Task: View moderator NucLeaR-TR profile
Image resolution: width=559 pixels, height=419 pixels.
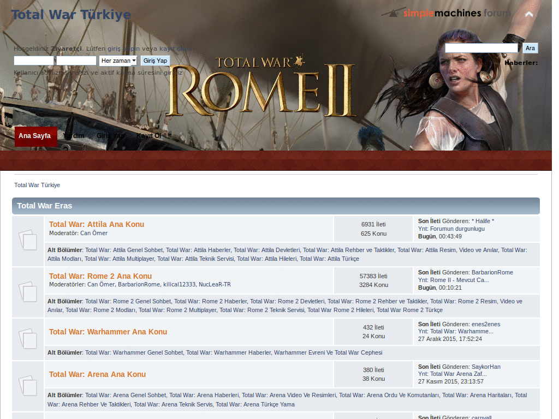Action: tap(215, 284)
